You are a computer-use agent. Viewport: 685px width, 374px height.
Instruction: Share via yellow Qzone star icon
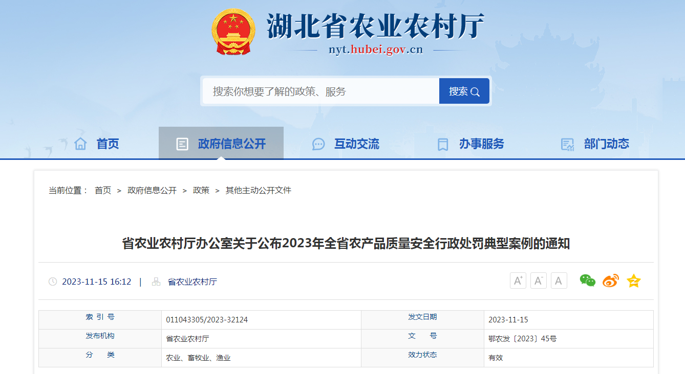point(634,280)
